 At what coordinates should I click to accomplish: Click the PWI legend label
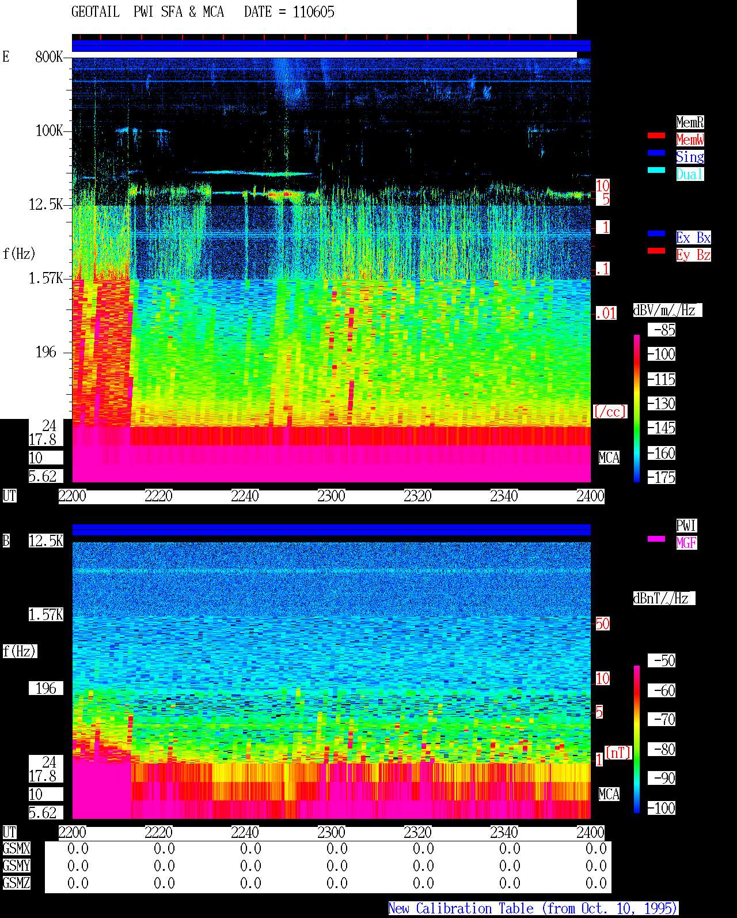click(686, 526)
